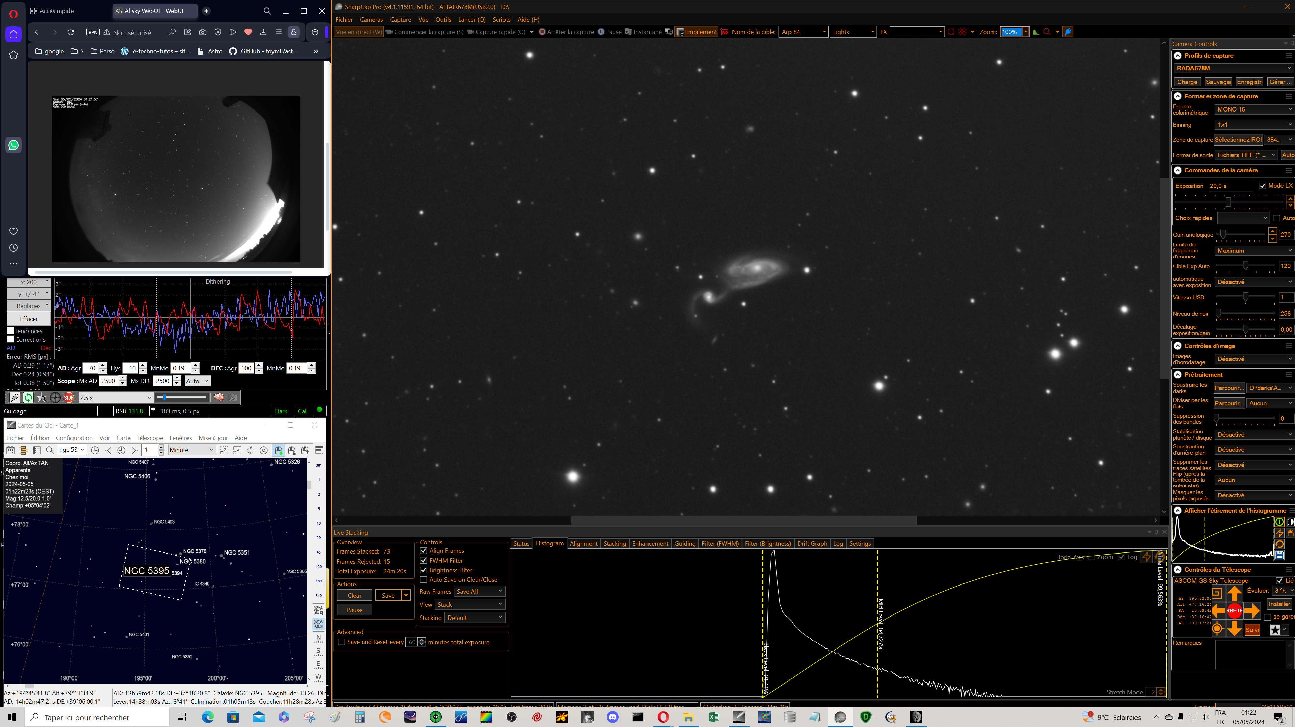The height and width of the screenshot is (727, 1295).
Task: Reset the histogram stretch with circular arrow
Action: [1279, 544]
